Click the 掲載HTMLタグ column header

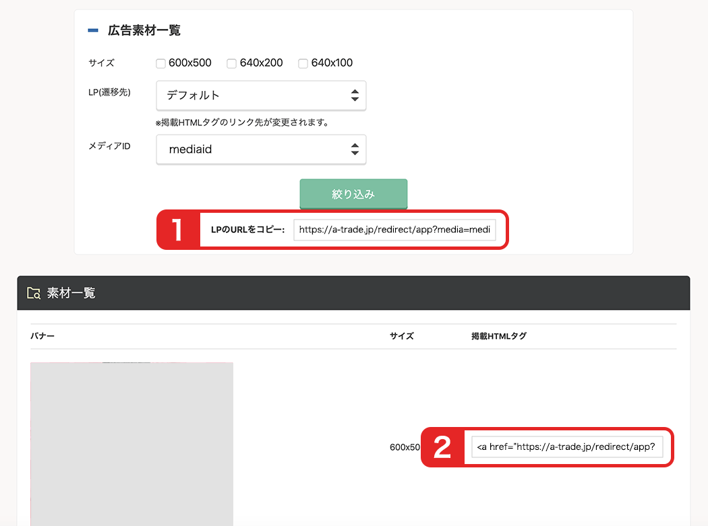[x=498, y=336]
